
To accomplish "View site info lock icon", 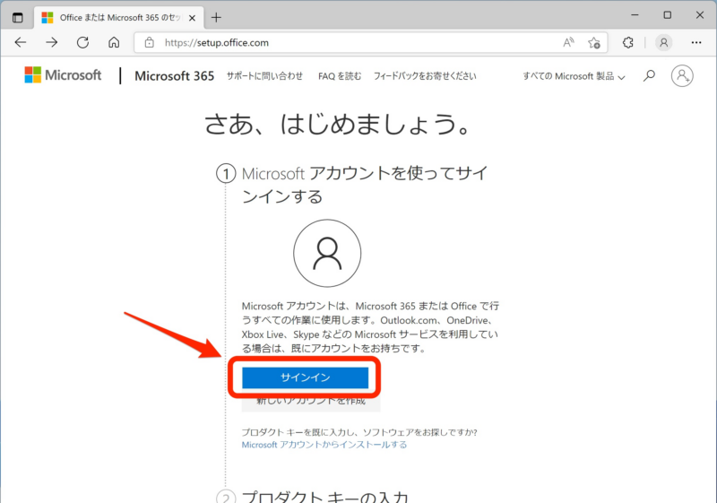I will pyautogui.click(x=149, y=42).
